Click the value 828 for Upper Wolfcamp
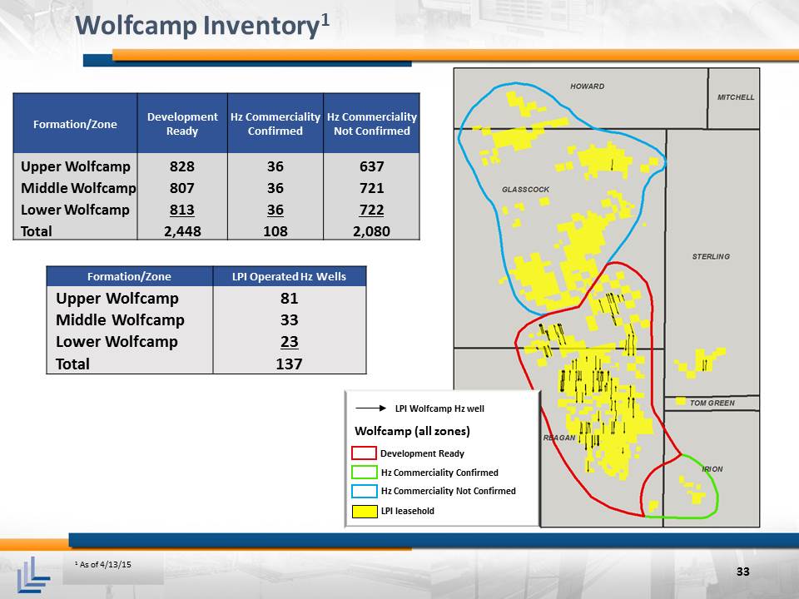799x599 pixels. pyautogui.click(x=182, y=166)
